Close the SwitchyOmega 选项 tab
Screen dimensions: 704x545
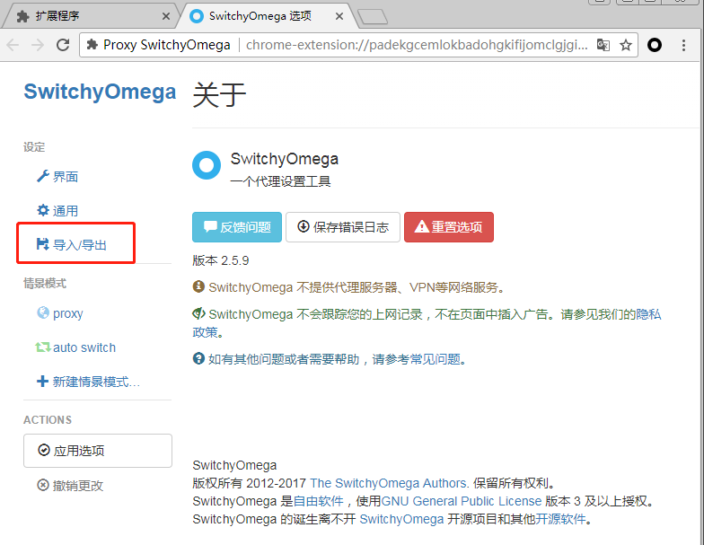[x=339, y=16]
